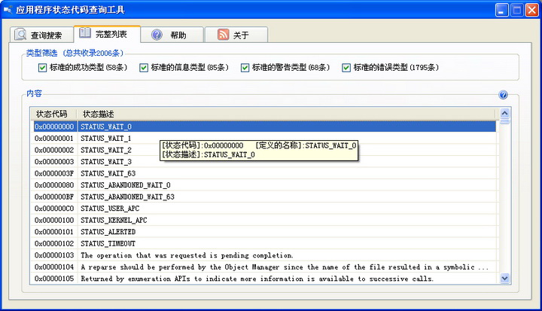
Task: Click the 状态代码 column header
Action: coord(53,114)
